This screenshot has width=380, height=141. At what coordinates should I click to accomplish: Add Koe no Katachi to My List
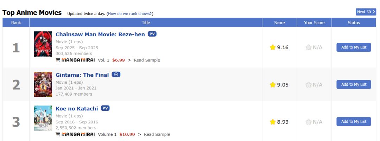click(354, 122)
